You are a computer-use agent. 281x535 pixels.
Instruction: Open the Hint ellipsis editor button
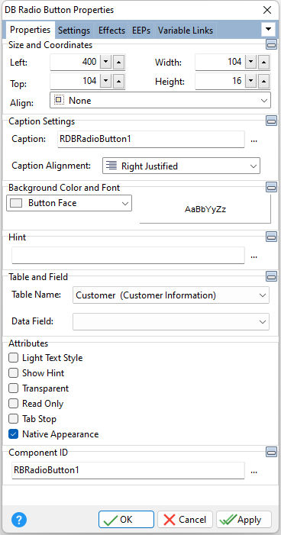(x=254, y=256)
